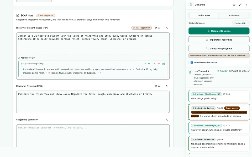Accept the 'provides partial relief' sentence
This screenshot has height=157, width=252.
click(46, 73)
